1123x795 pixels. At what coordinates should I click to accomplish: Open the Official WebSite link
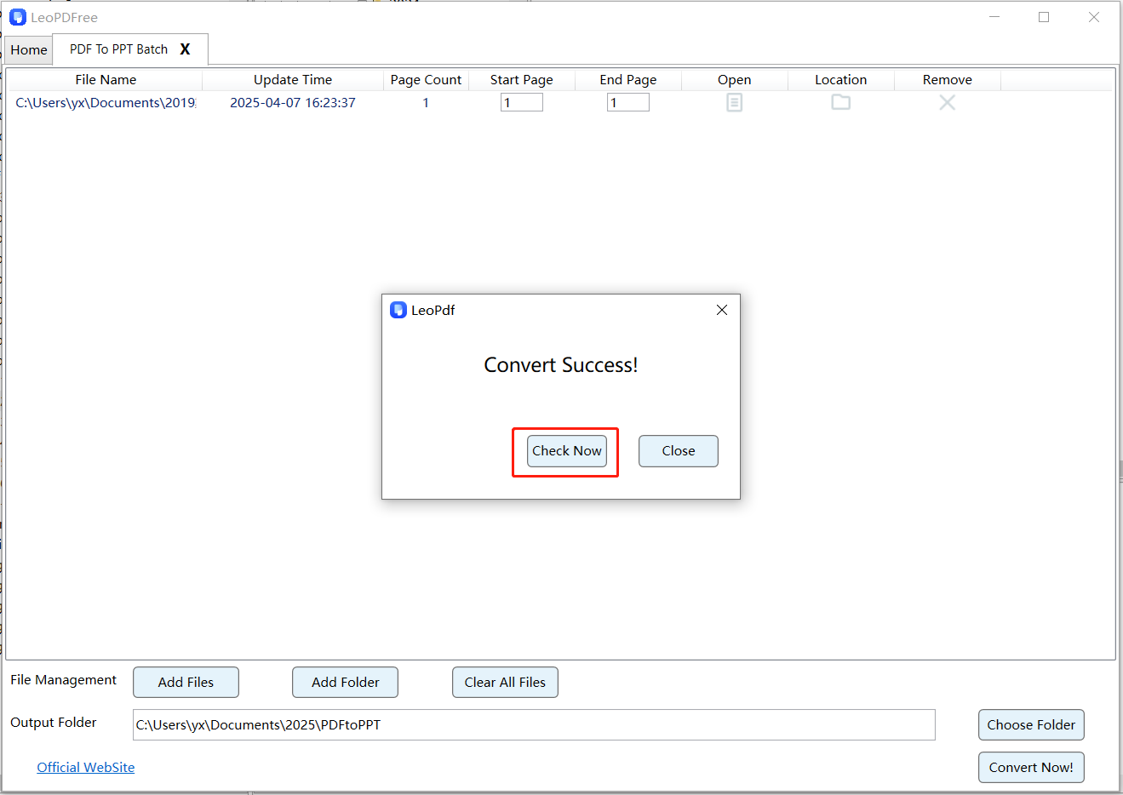point(85,767)
